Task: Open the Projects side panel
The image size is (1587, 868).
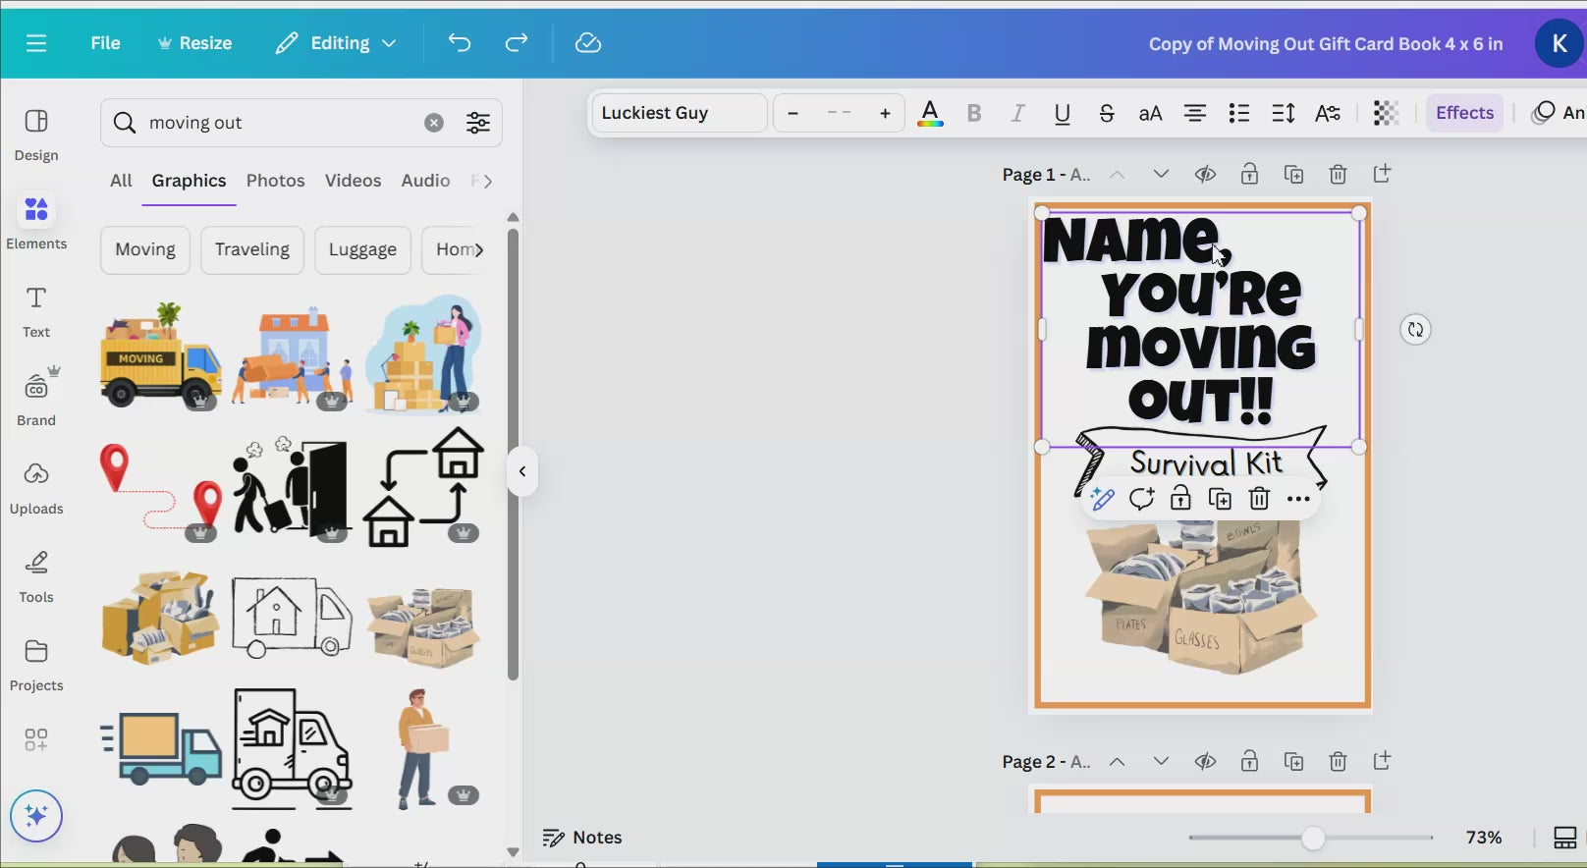Action: pyautogui.click(x=36, y=665)
